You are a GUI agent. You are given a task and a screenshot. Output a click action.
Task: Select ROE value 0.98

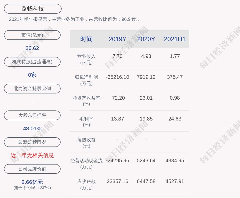[175, 98]
